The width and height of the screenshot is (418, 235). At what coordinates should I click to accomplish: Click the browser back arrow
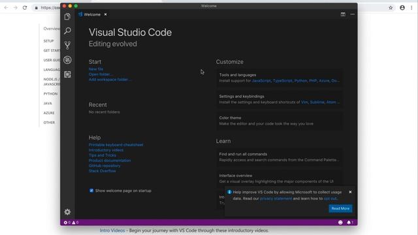pos(6,8)
